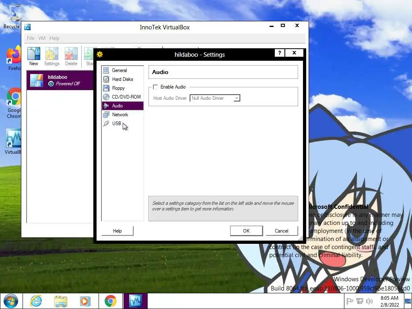Click the taskbar clock showing 8:05 AM
This screenshot has height=309, width=412.
[x=389, y=301]
